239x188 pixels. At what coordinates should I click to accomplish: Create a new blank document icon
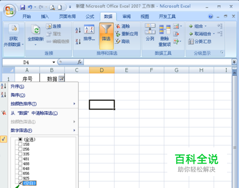[60, 7]
